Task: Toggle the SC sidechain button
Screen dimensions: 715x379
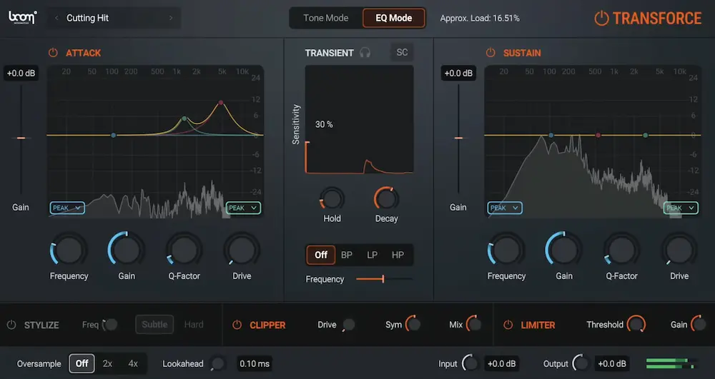Action: tap(402, 52)
